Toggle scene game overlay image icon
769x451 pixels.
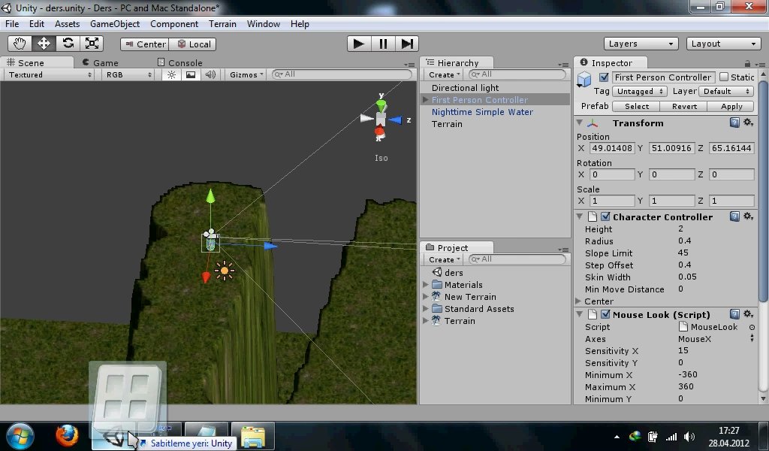[x=191, y=74]
